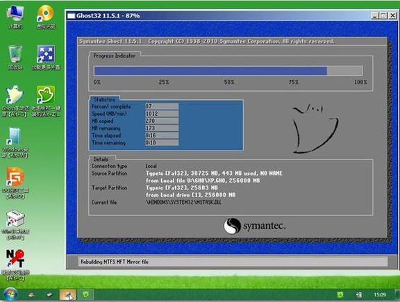This screenshot has width=400, height=302.
Task: Open the Windows install box shortcut
Action: (15, 142)
